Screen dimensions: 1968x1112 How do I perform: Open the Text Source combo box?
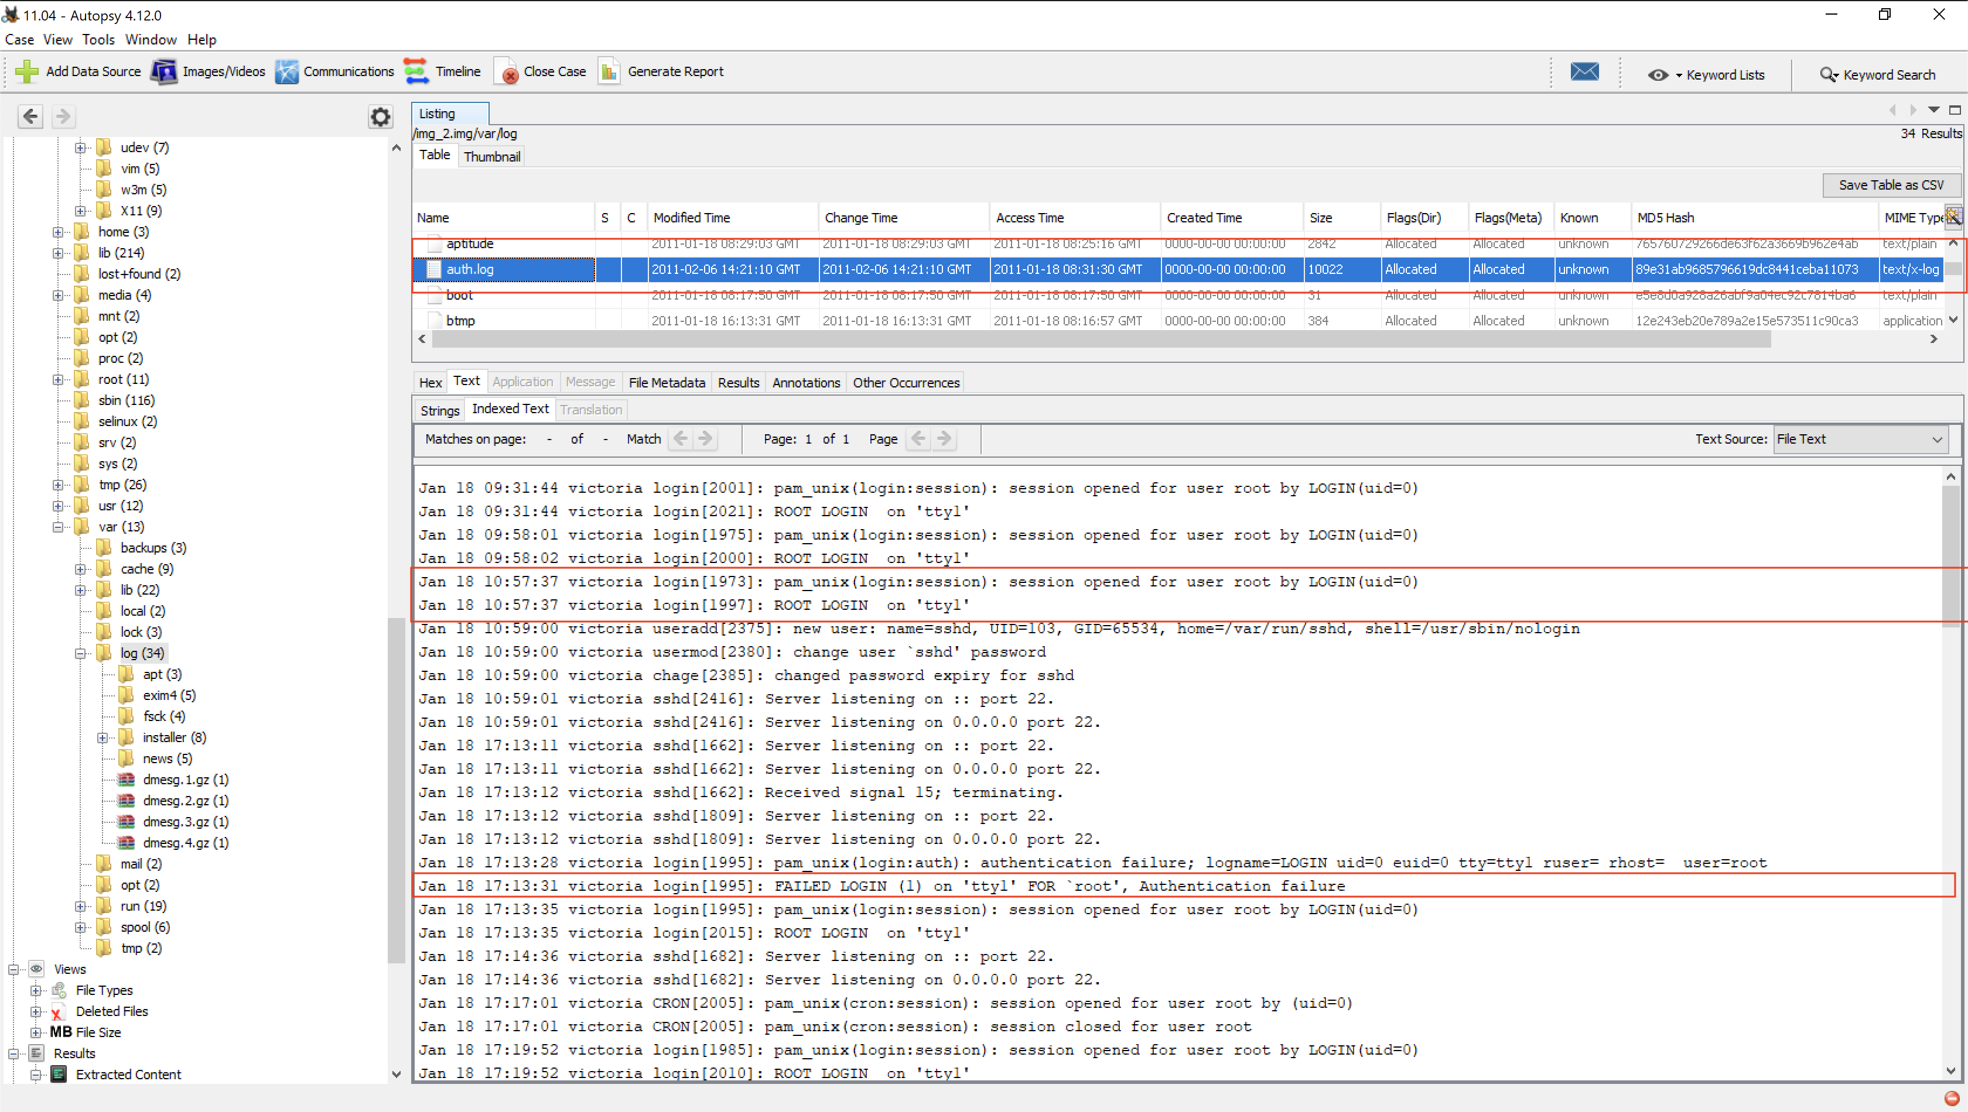(x=1858, y=439)
